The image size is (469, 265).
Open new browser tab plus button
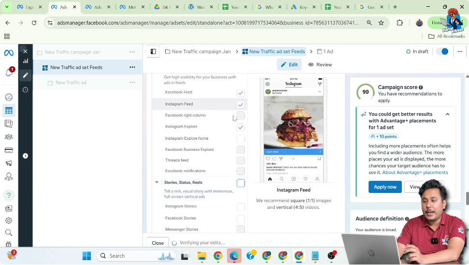(x=395, y=7)
